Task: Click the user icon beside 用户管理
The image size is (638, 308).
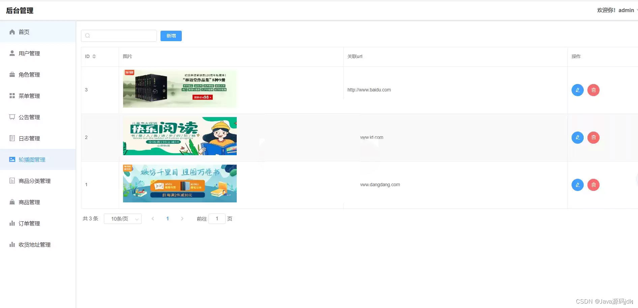Action: (x=12, y=53)
